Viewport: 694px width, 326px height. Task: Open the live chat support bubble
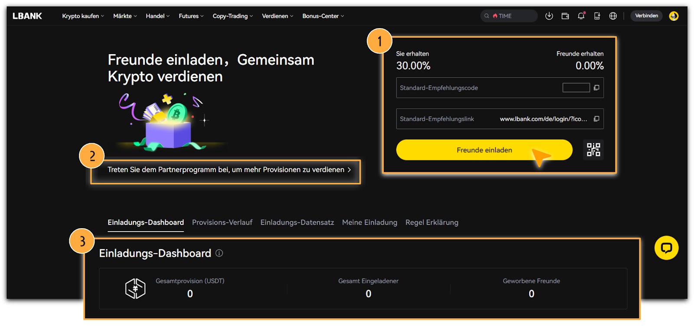(666, 248)
